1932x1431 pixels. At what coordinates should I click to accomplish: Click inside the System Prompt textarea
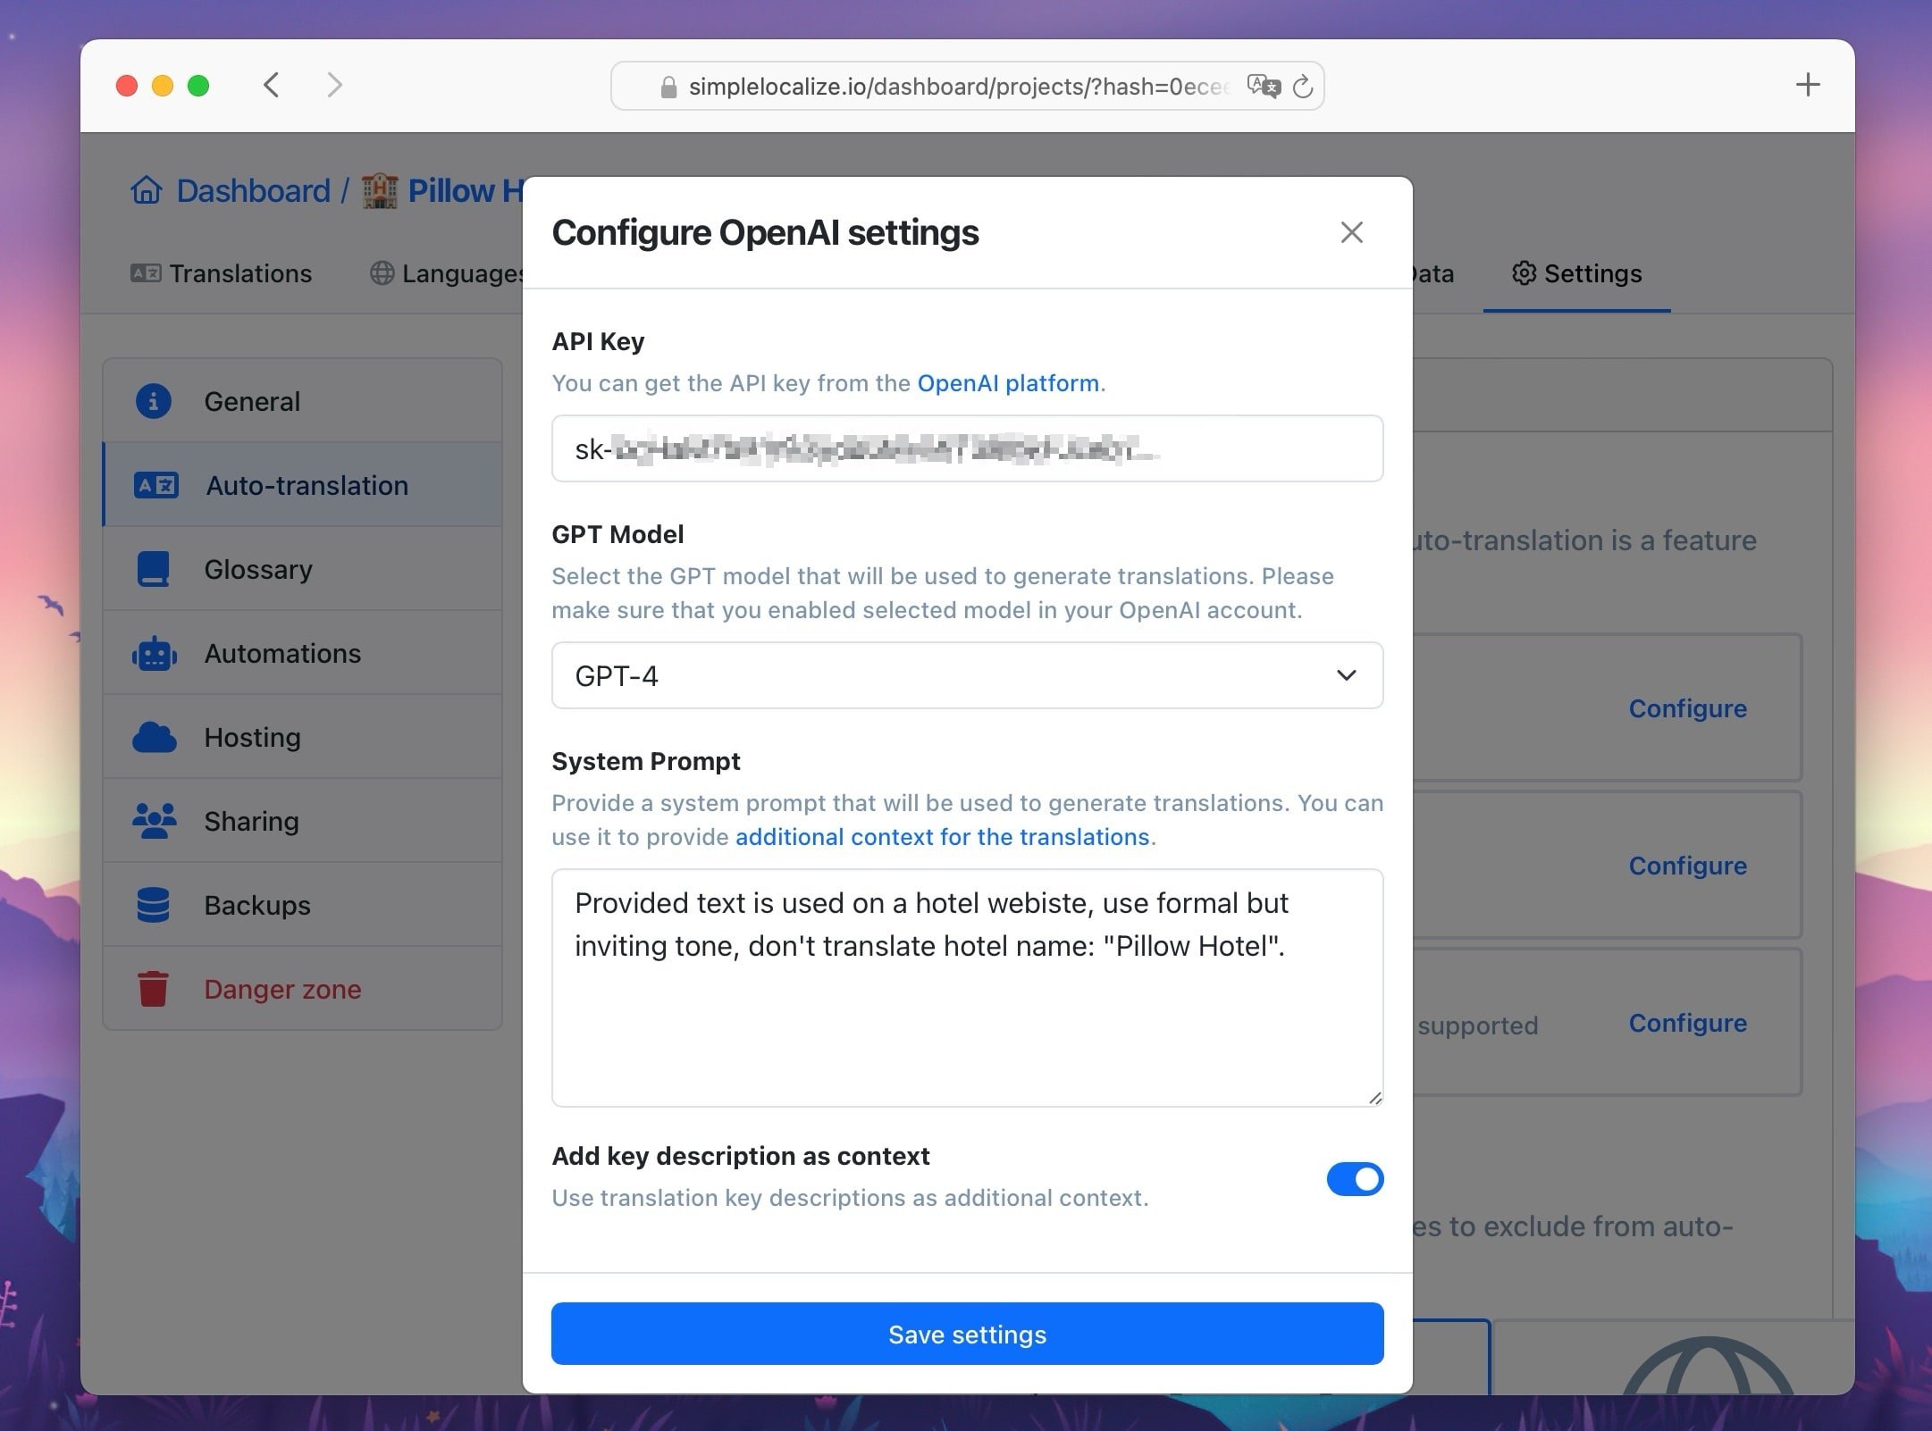tap(967, 988)
